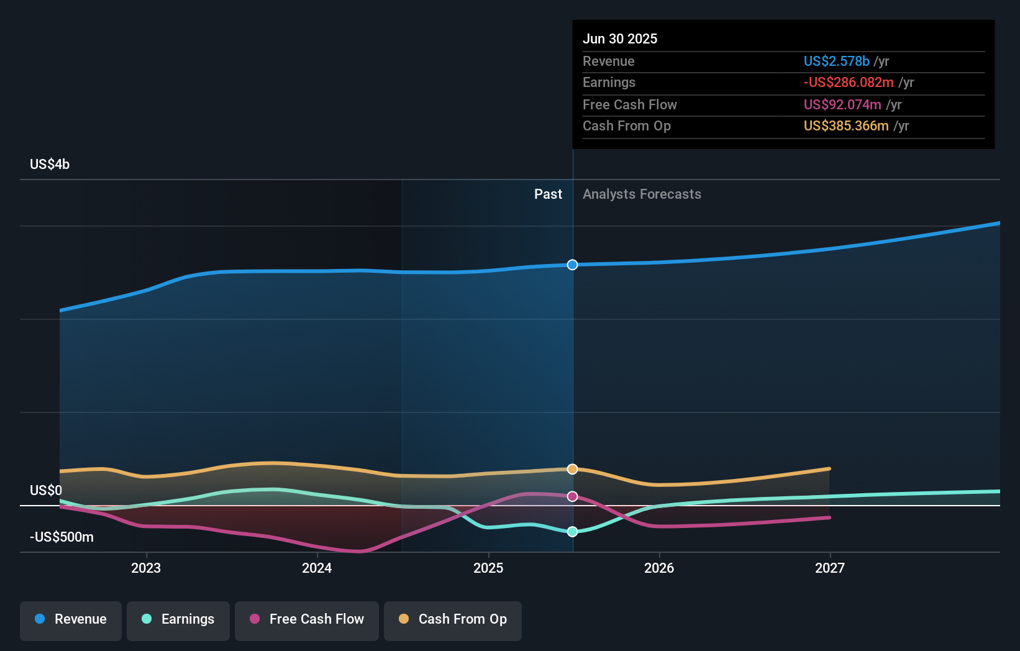Select the 2027 x-axis label
The width and height of the screenshot is (1020, 651).
(830, 568)
